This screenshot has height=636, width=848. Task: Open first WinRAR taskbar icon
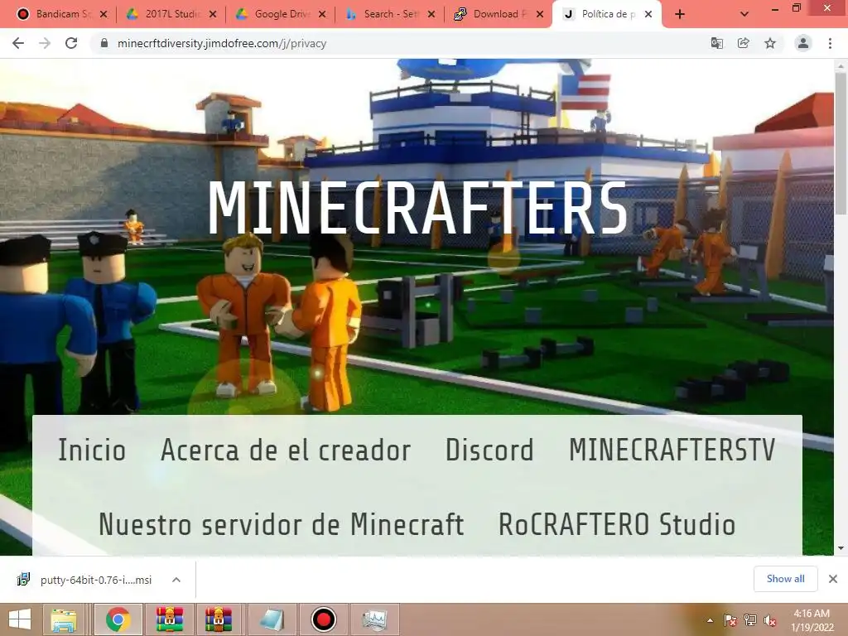[170, 619]
